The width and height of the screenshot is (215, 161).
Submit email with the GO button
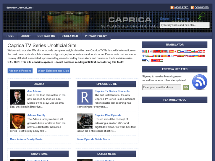pos(186,87)
